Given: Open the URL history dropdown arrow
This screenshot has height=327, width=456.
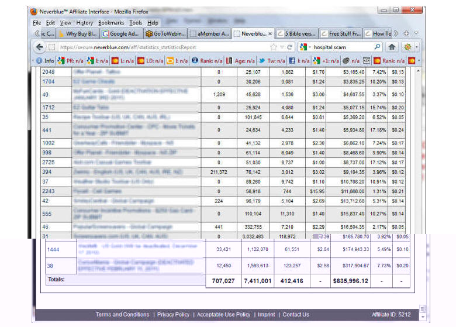Looking at the screenshot, I should pos(282,47).
